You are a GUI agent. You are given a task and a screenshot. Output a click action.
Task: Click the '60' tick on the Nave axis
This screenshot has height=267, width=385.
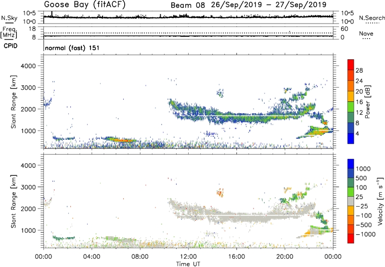tap(344, 28)
